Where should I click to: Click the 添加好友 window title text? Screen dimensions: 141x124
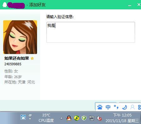(37, 5)
